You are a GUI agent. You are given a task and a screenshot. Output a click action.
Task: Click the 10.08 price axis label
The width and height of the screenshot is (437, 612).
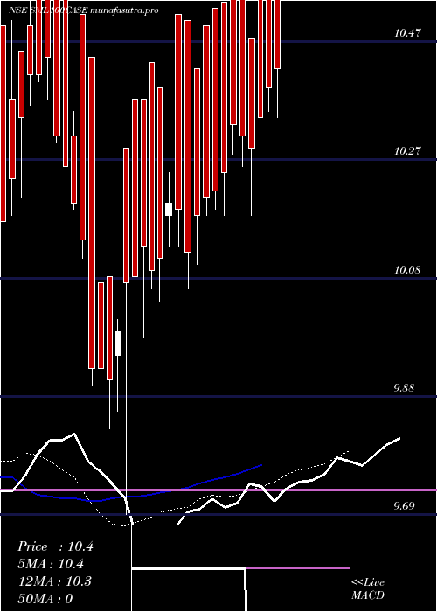[407, 269]
